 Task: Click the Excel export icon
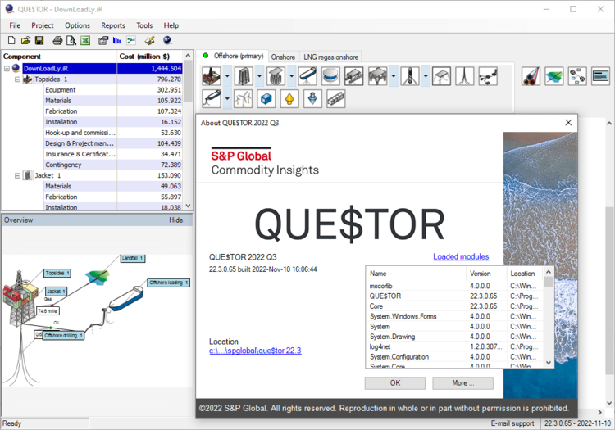point(84,40)
